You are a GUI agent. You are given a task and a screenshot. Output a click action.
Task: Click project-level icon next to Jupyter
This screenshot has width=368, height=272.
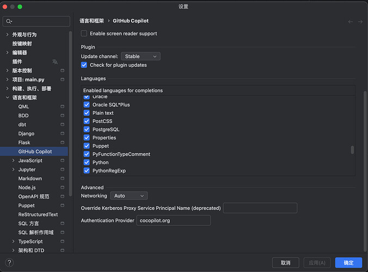click(63, 169)
